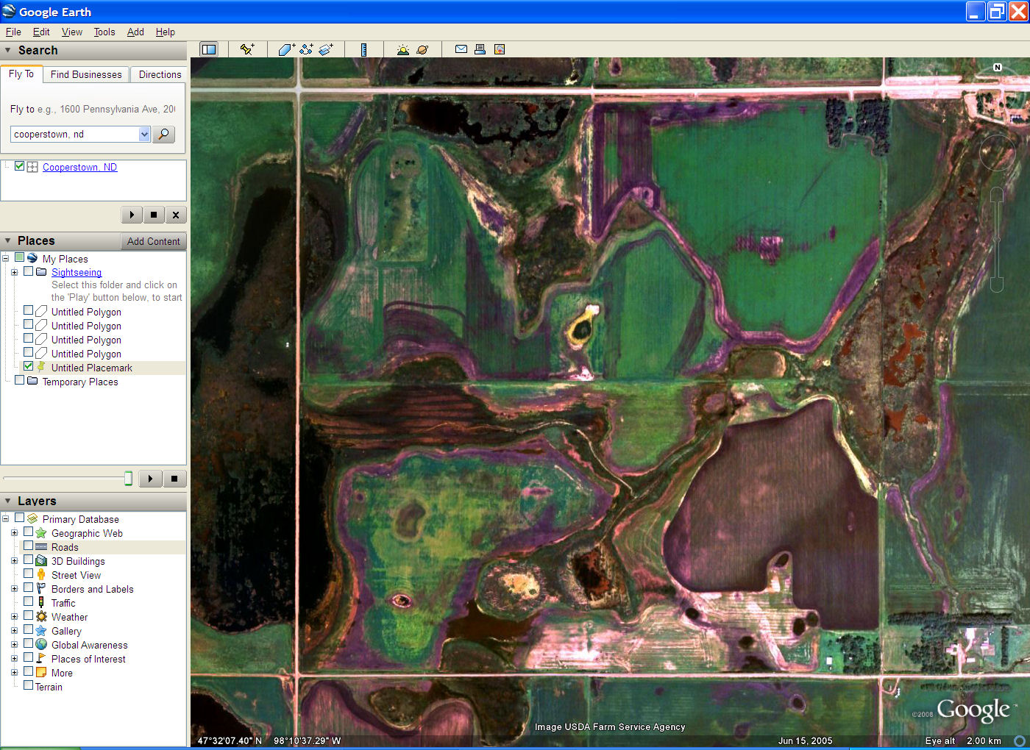Click the My Places globe icon
The height and width of the screenshot is (750, 1030).
32,258
